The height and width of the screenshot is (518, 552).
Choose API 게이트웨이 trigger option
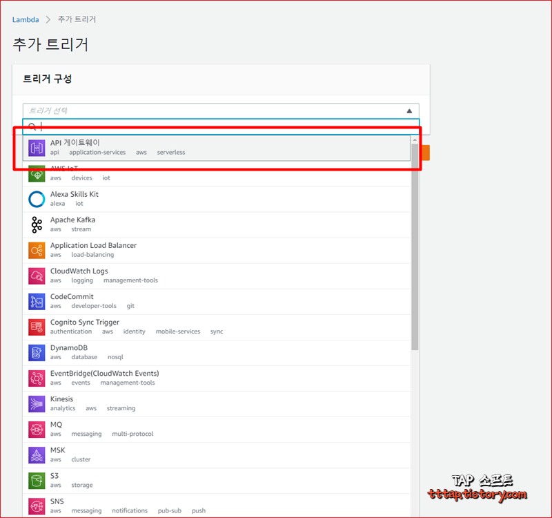coord(217,148)
